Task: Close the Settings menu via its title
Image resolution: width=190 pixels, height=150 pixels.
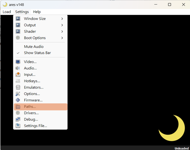Action: click(22, 12)
